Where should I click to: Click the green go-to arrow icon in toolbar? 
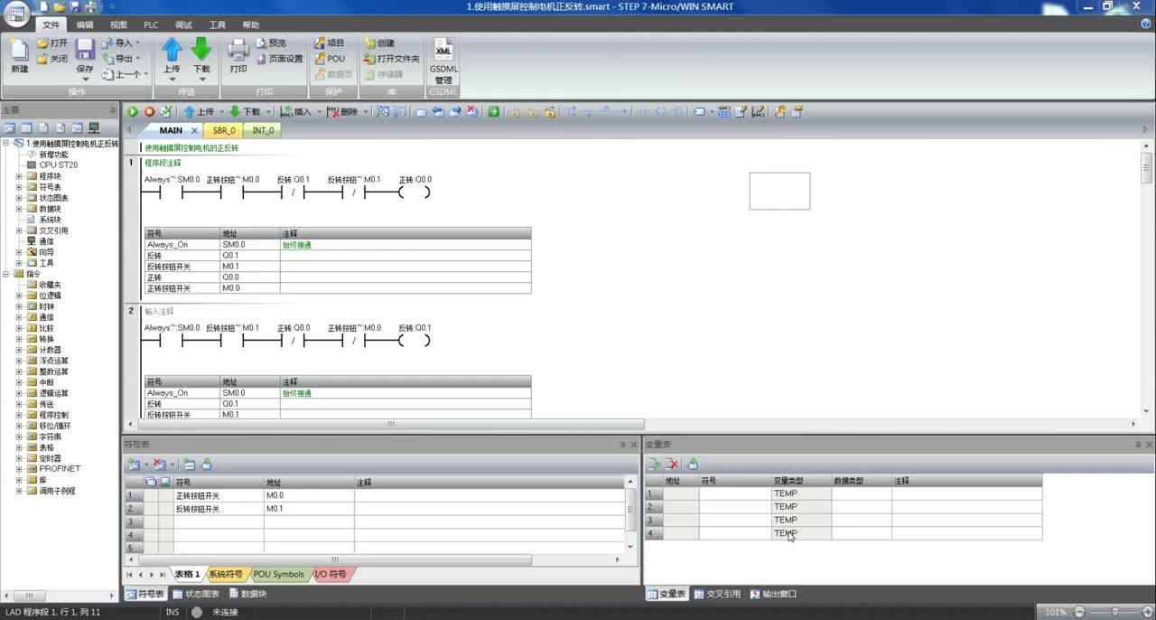pos(493,112)
